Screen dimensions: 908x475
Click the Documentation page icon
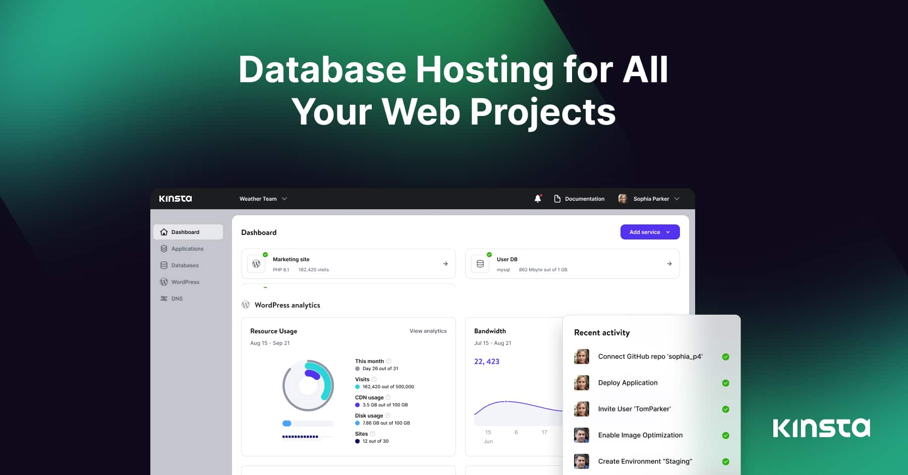click(556, 198)
